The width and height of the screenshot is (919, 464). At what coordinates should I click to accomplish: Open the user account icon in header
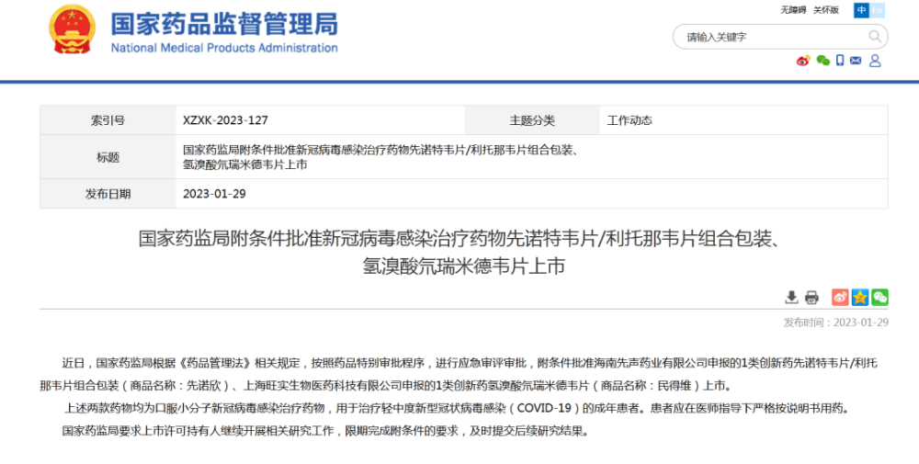click(x=875, y=61)
